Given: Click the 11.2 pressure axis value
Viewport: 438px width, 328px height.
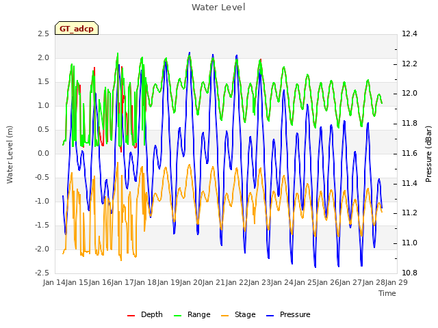Looking at the screenshot, I should [409, 213].
